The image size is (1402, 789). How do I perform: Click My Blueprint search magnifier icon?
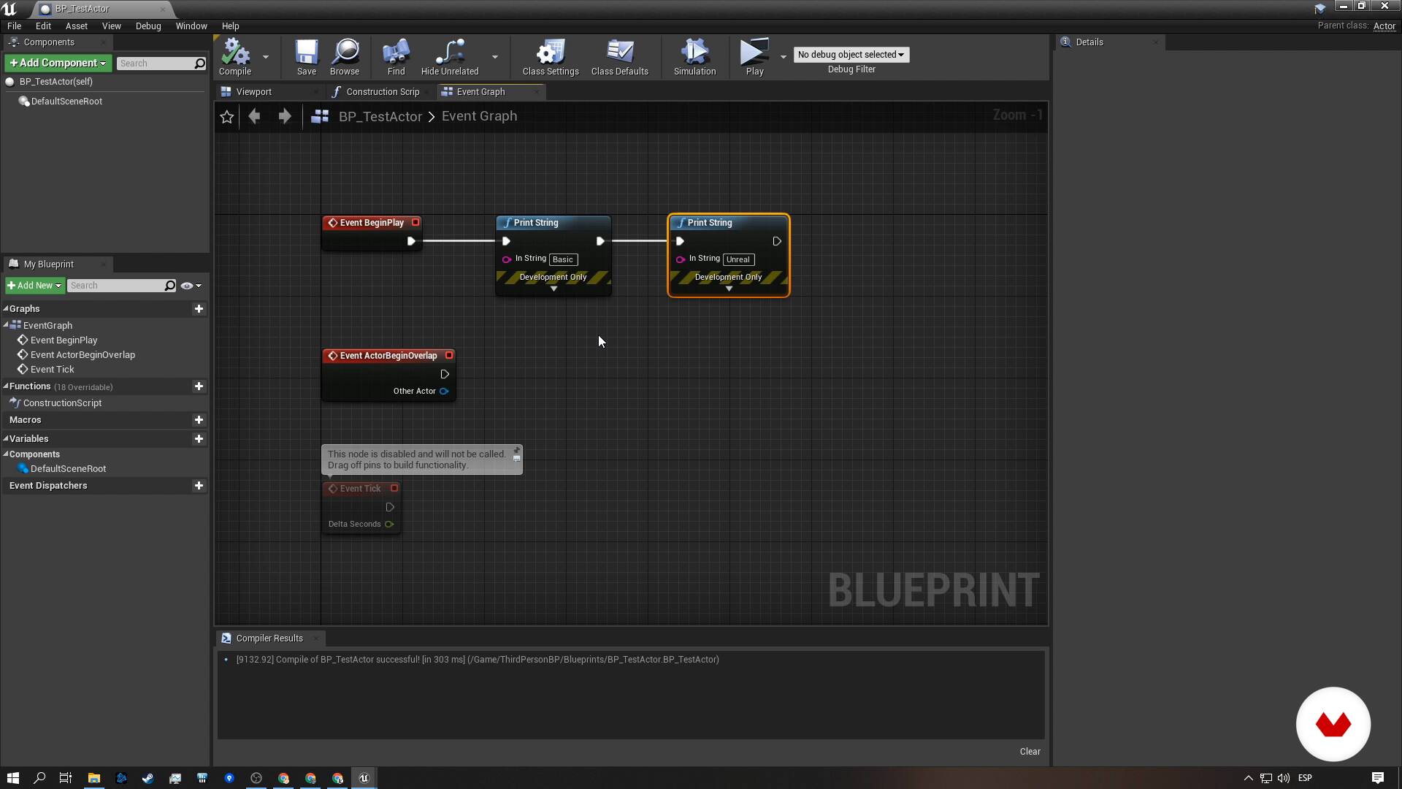click(x=169, y=286)
